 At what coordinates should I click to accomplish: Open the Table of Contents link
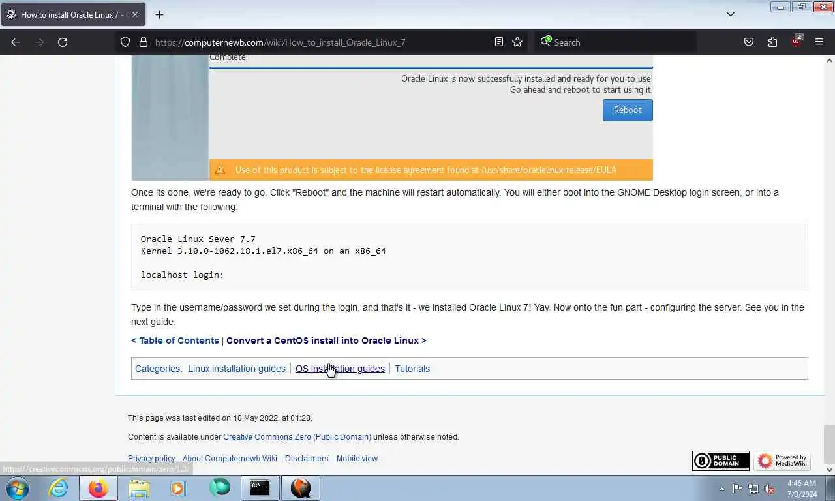175,341
